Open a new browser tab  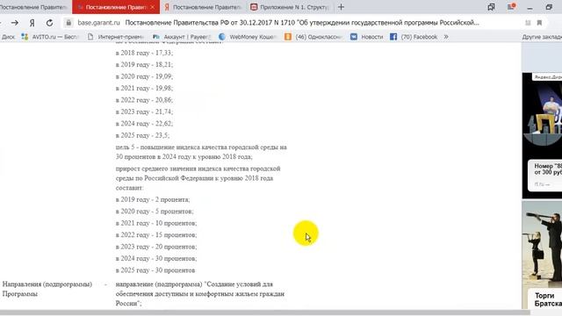point(341,7)
